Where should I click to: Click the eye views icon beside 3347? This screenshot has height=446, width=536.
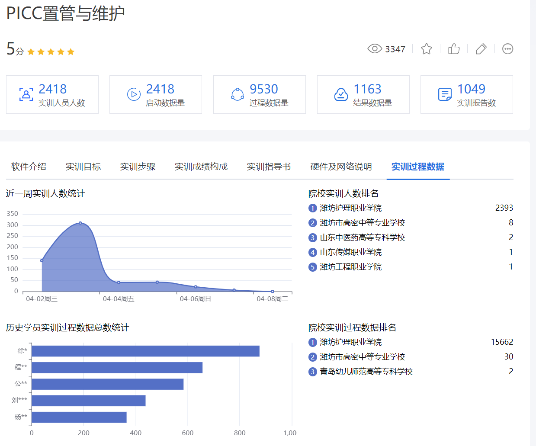pos(375,49)
